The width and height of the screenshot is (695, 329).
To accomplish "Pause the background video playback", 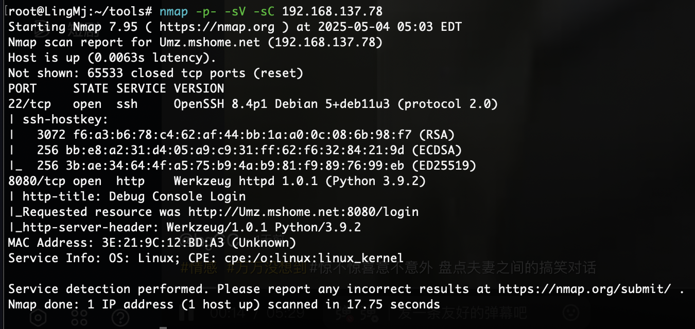I will pyautogui.click(x=187, y=313).
